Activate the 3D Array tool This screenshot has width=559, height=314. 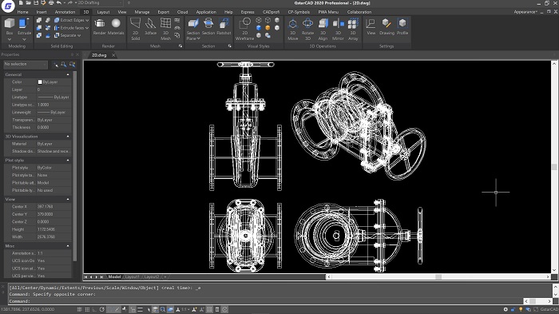(x=353, y=29)
